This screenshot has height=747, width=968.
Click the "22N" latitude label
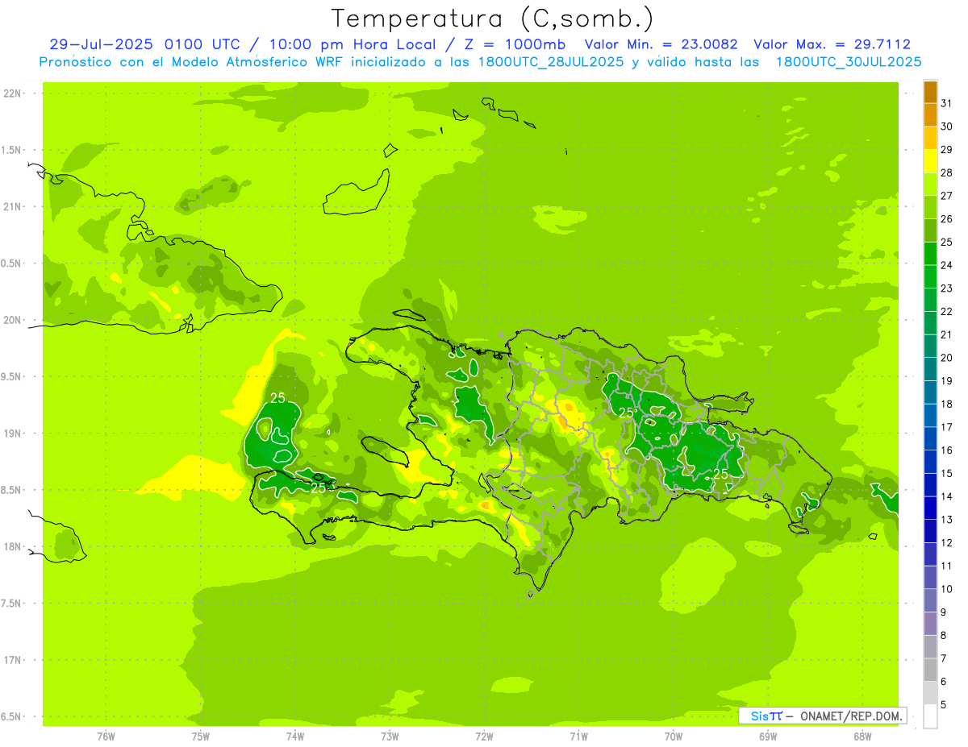tap(14, 93)
